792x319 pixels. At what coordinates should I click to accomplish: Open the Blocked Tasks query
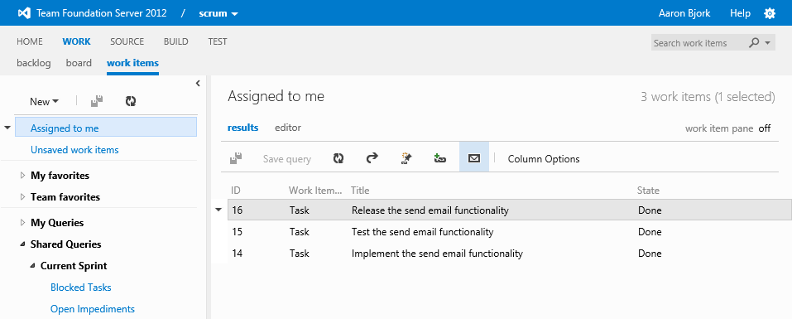pos(81,288)
